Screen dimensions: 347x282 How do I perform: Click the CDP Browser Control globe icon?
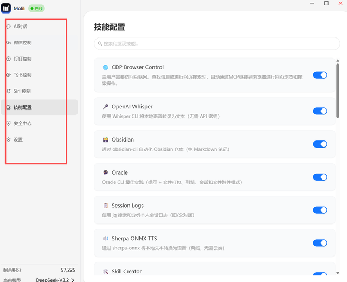[106, 67]
